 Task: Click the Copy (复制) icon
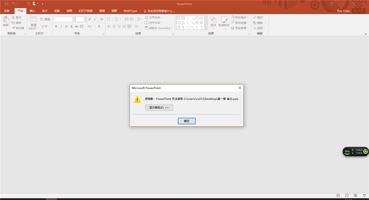(13, 23)
